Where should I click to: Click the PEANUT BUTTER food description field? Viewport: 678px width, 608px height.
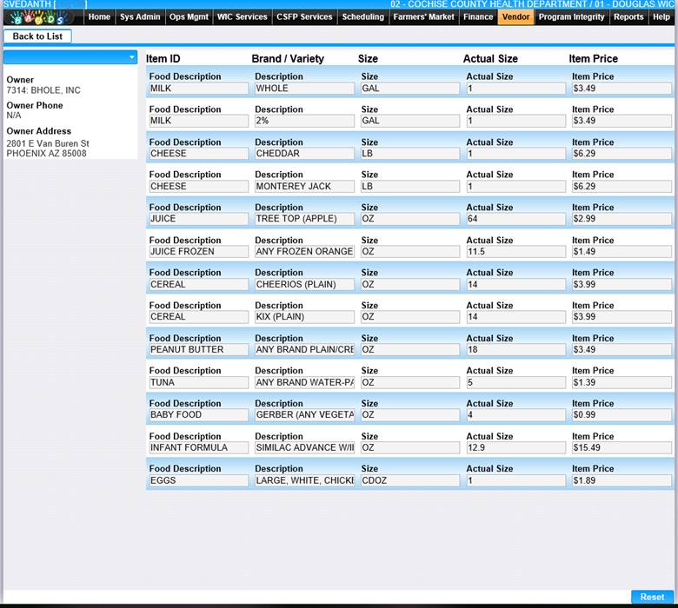coord(199,350)
